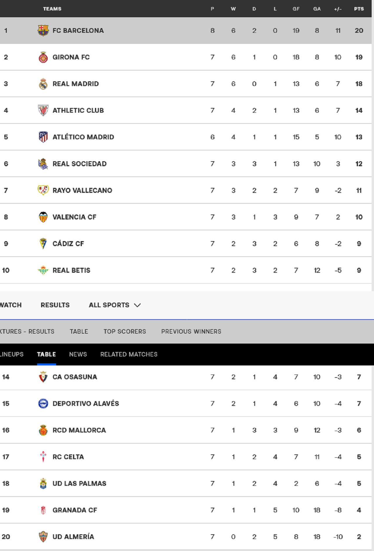Switch to the Top Scorers tab
Image resolution: width=374 pixels, height=551 pixels.
tap(125, 332)
